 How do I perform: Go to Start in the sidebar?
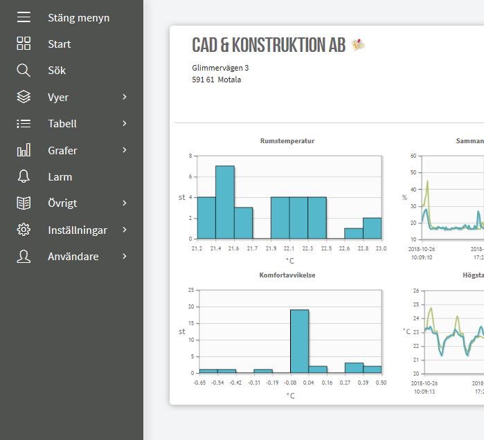[60, 44]
